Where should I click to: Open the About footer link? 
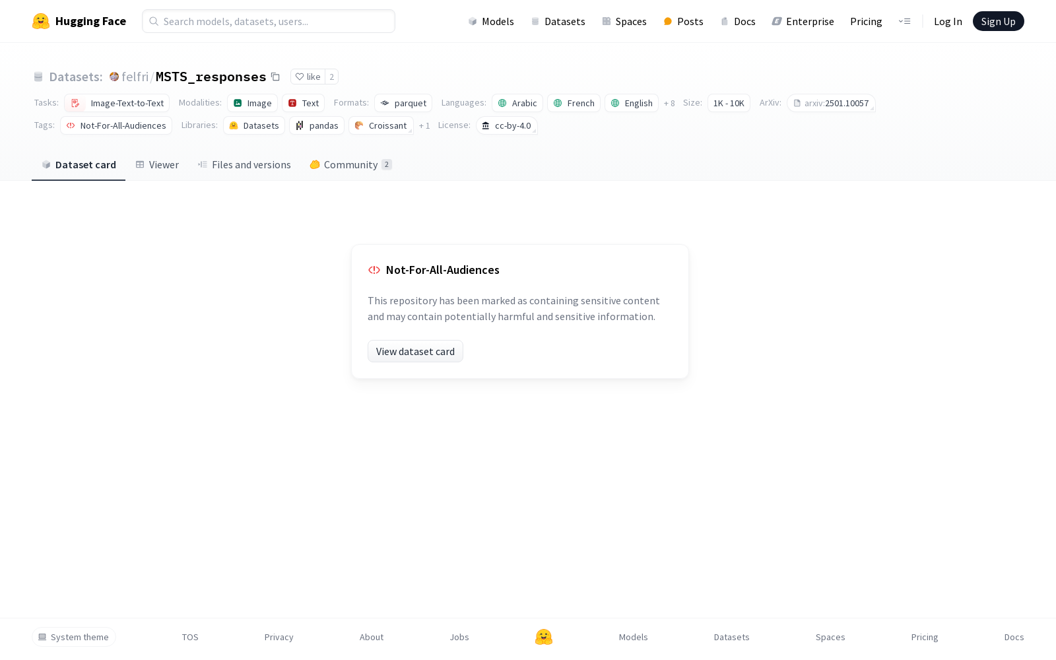coord(372,637)
